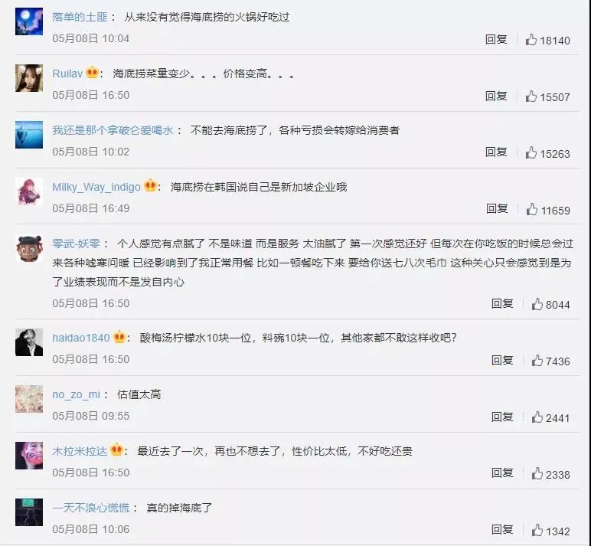This screenshot has height=546, width=591.
Task: Click the crown badge next to 木拉米拉达
Action: tap(116, 450)
